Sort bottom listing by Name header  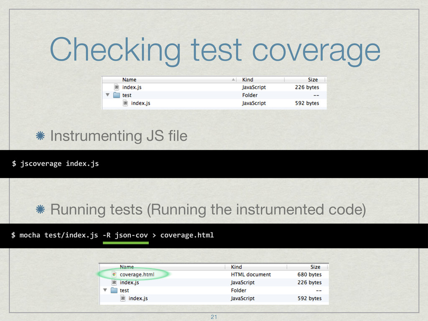127,267
